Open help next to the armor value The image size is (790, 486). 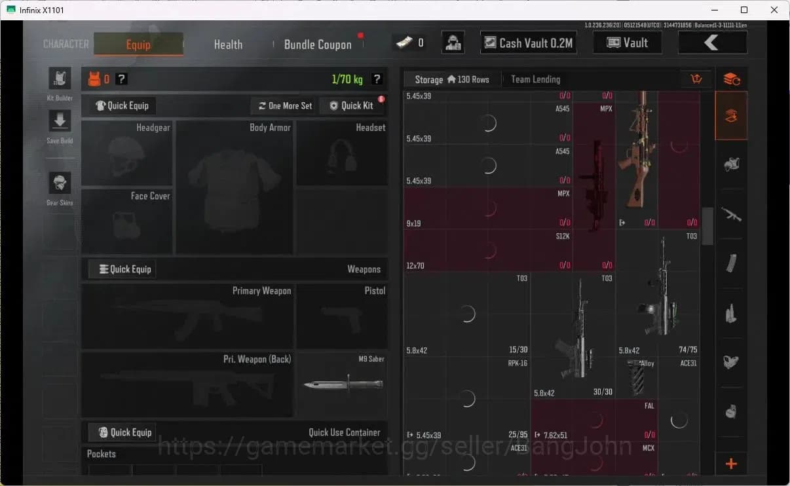coord(121,79)
